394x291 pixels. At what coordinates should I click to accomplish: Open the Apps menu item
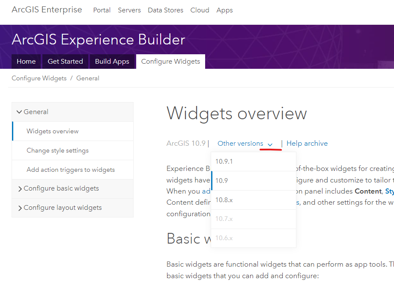(224, 10)
